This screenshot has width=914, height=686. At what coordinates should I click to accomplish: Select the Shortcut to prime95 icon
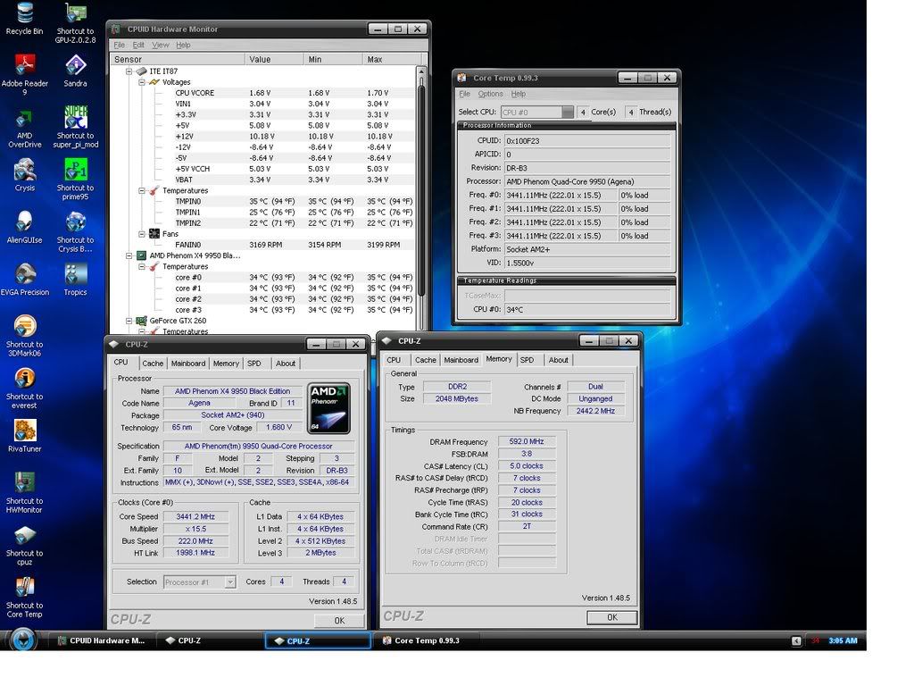point(75,179)
